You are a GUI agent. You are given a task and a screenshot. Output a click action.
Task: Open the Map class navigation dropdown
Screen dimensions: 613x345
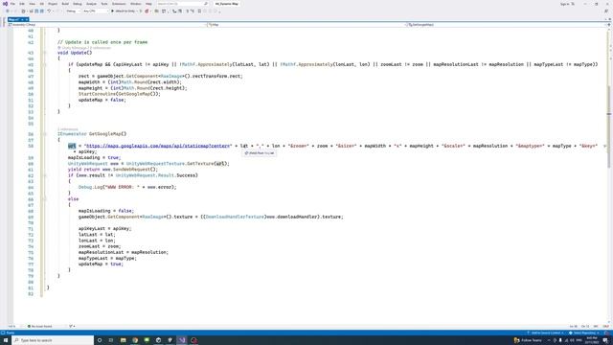306,25
